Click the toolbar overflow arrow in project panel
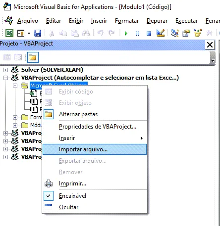 [x=213, y=57]
